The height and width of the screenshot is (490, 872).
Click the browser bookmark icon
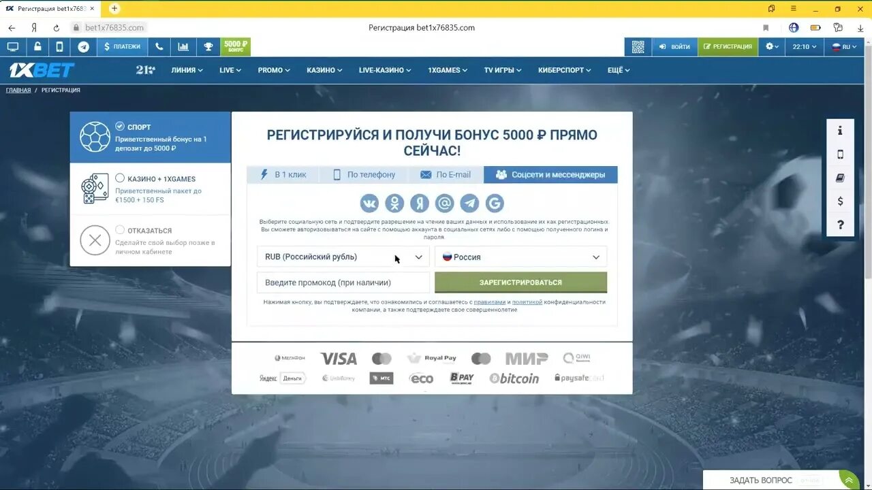(766, 28)
